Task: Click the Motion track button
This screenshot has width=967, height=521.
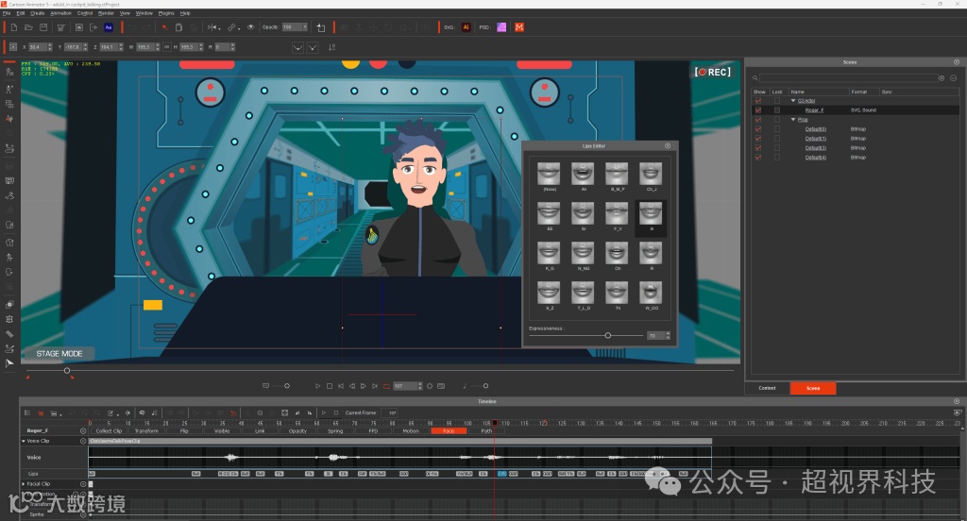Action: click(411, 431)
